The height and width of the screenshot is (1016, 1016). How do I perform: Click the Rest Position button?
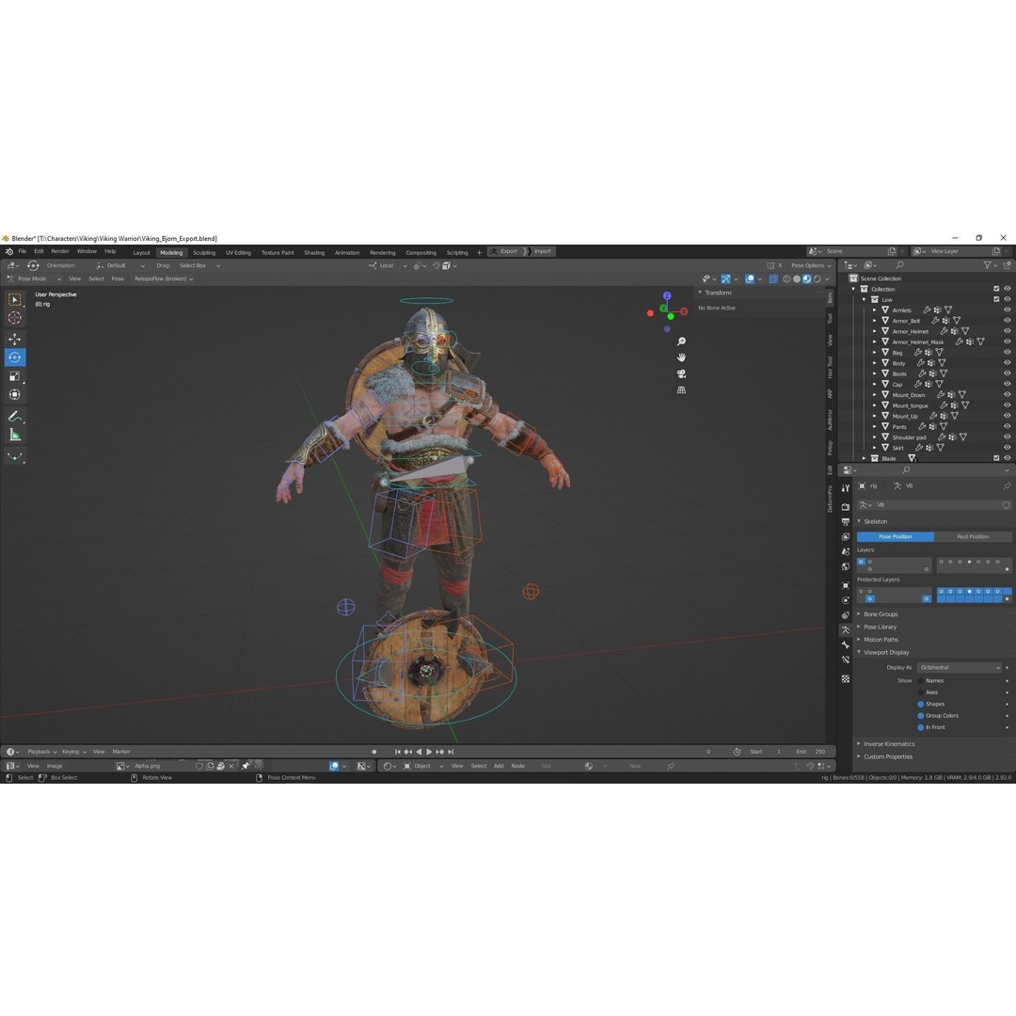tap(973, 536)
